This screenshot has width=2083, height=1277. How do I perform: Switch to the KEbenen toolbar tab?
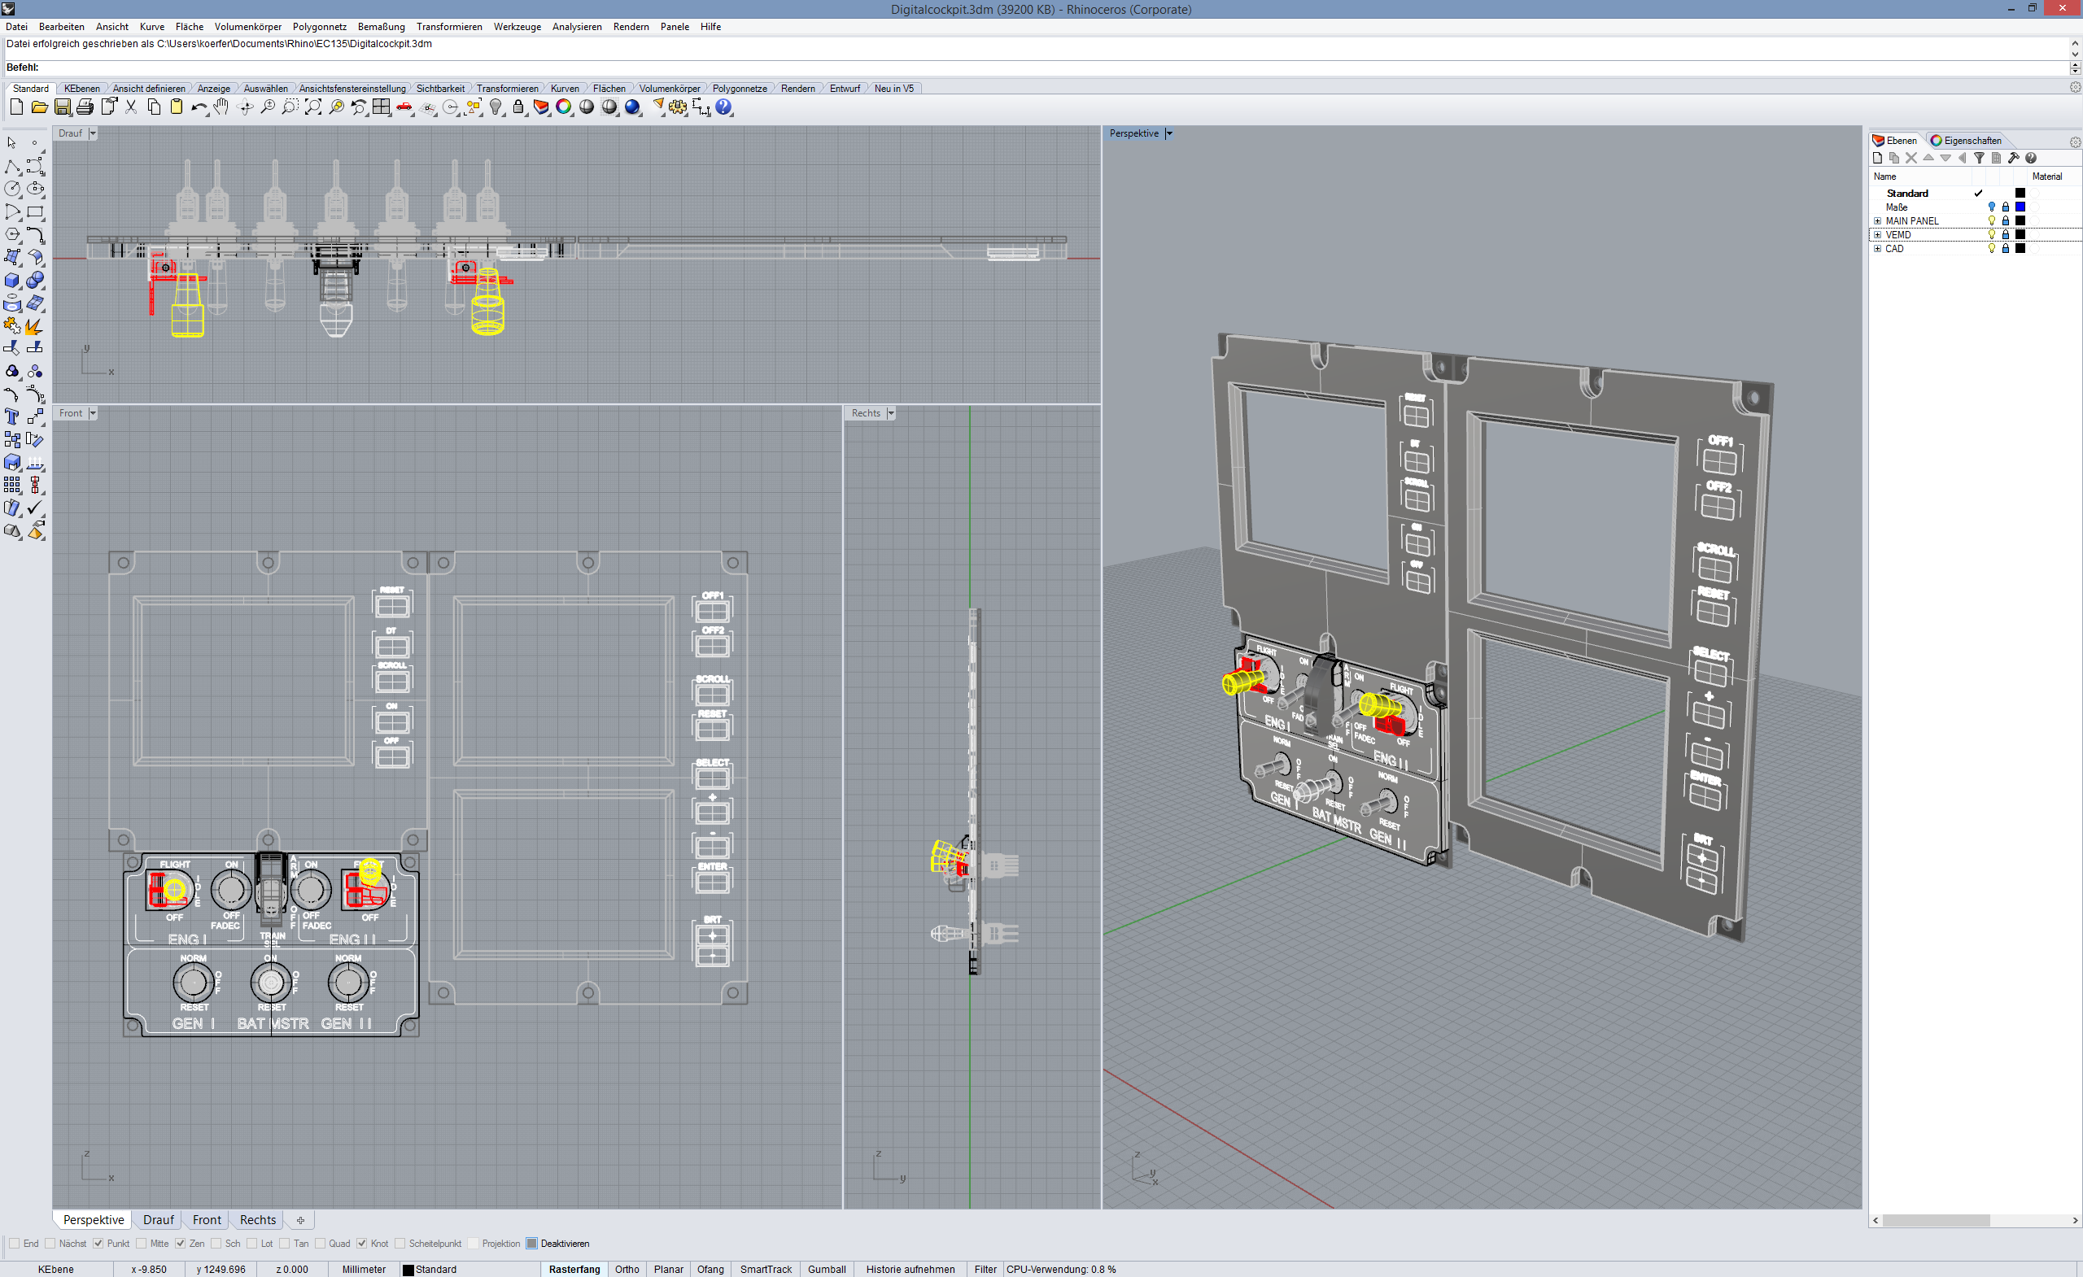82,89
